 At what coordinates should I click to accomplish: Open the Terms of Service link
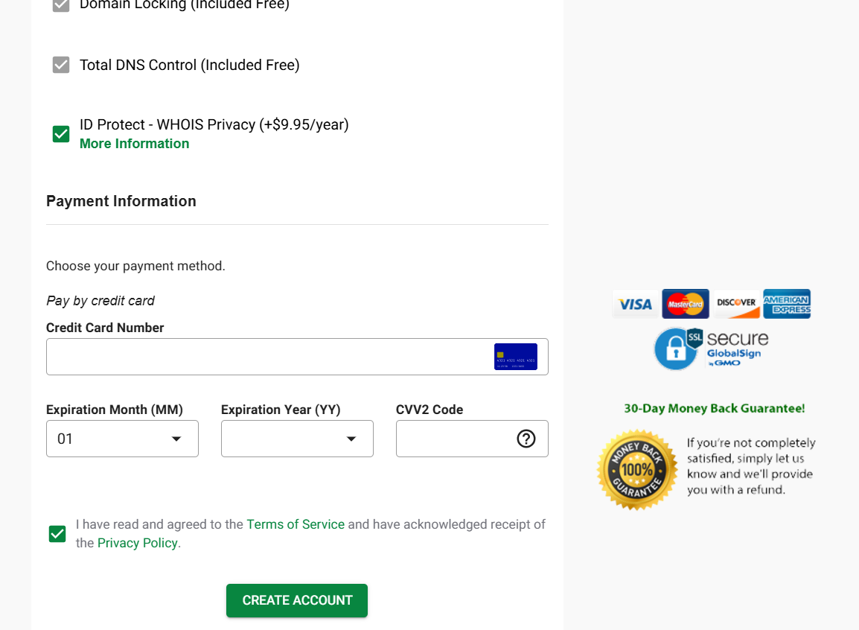point(296,524)
